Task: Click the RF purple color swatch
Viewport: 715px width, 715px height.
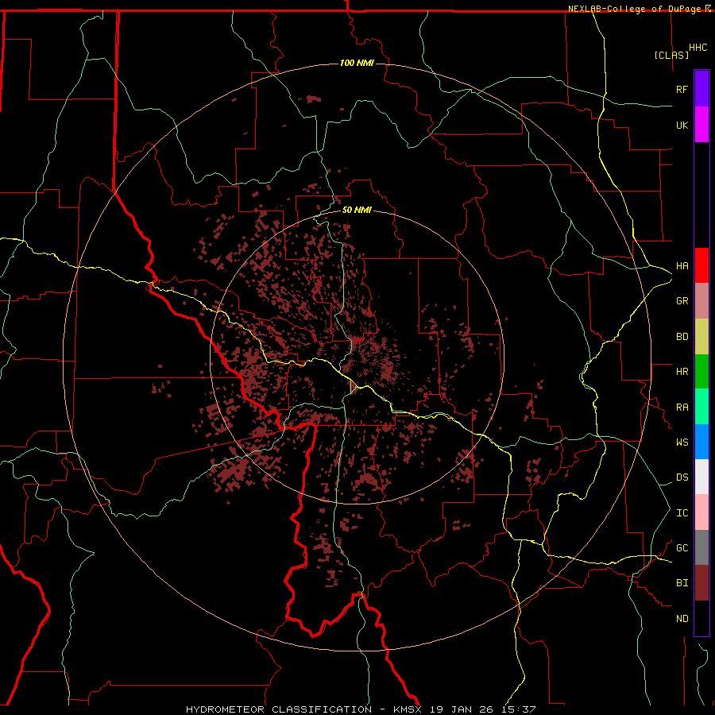Action: coord(701,89)
